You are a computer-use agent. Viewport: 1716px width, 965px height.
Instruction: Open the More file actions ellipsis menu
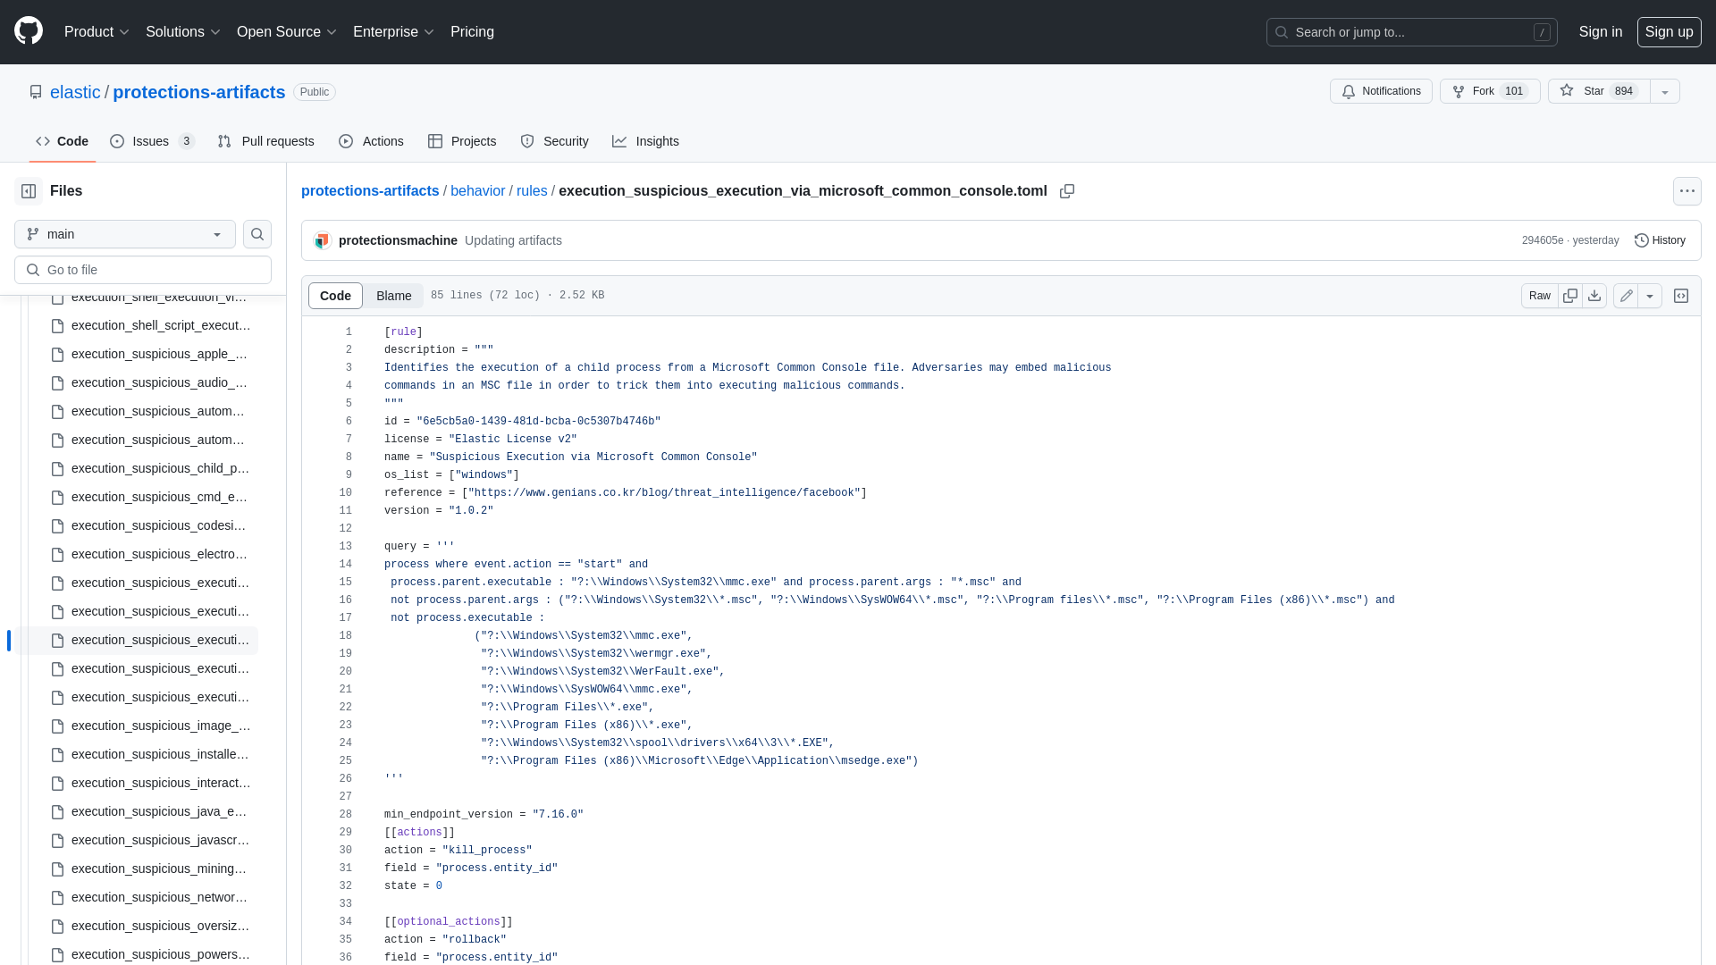1687,191
